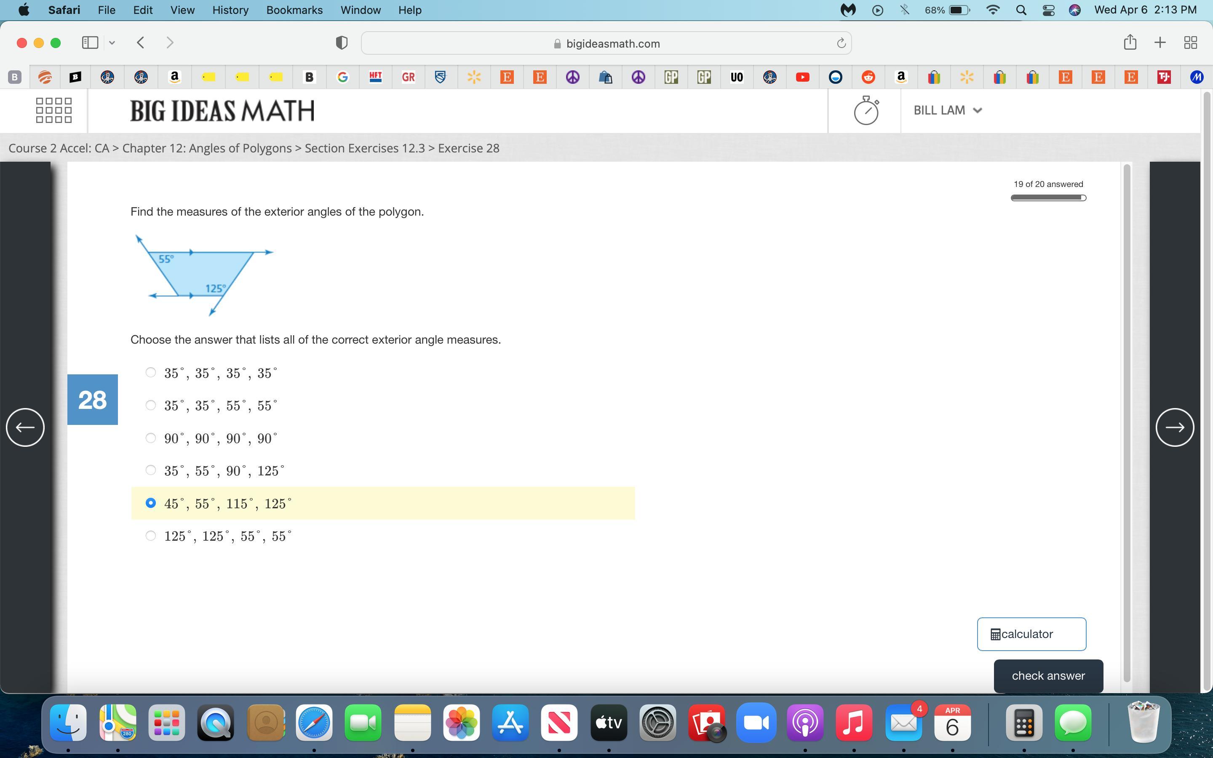The image size is (1213, 758).
Task: Open Control Center in the menu bar
Action: [x=1048, y=10]
